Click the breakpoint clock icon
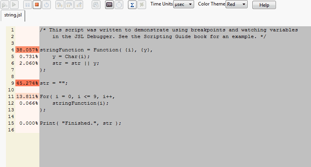 [x=96, y=5]
